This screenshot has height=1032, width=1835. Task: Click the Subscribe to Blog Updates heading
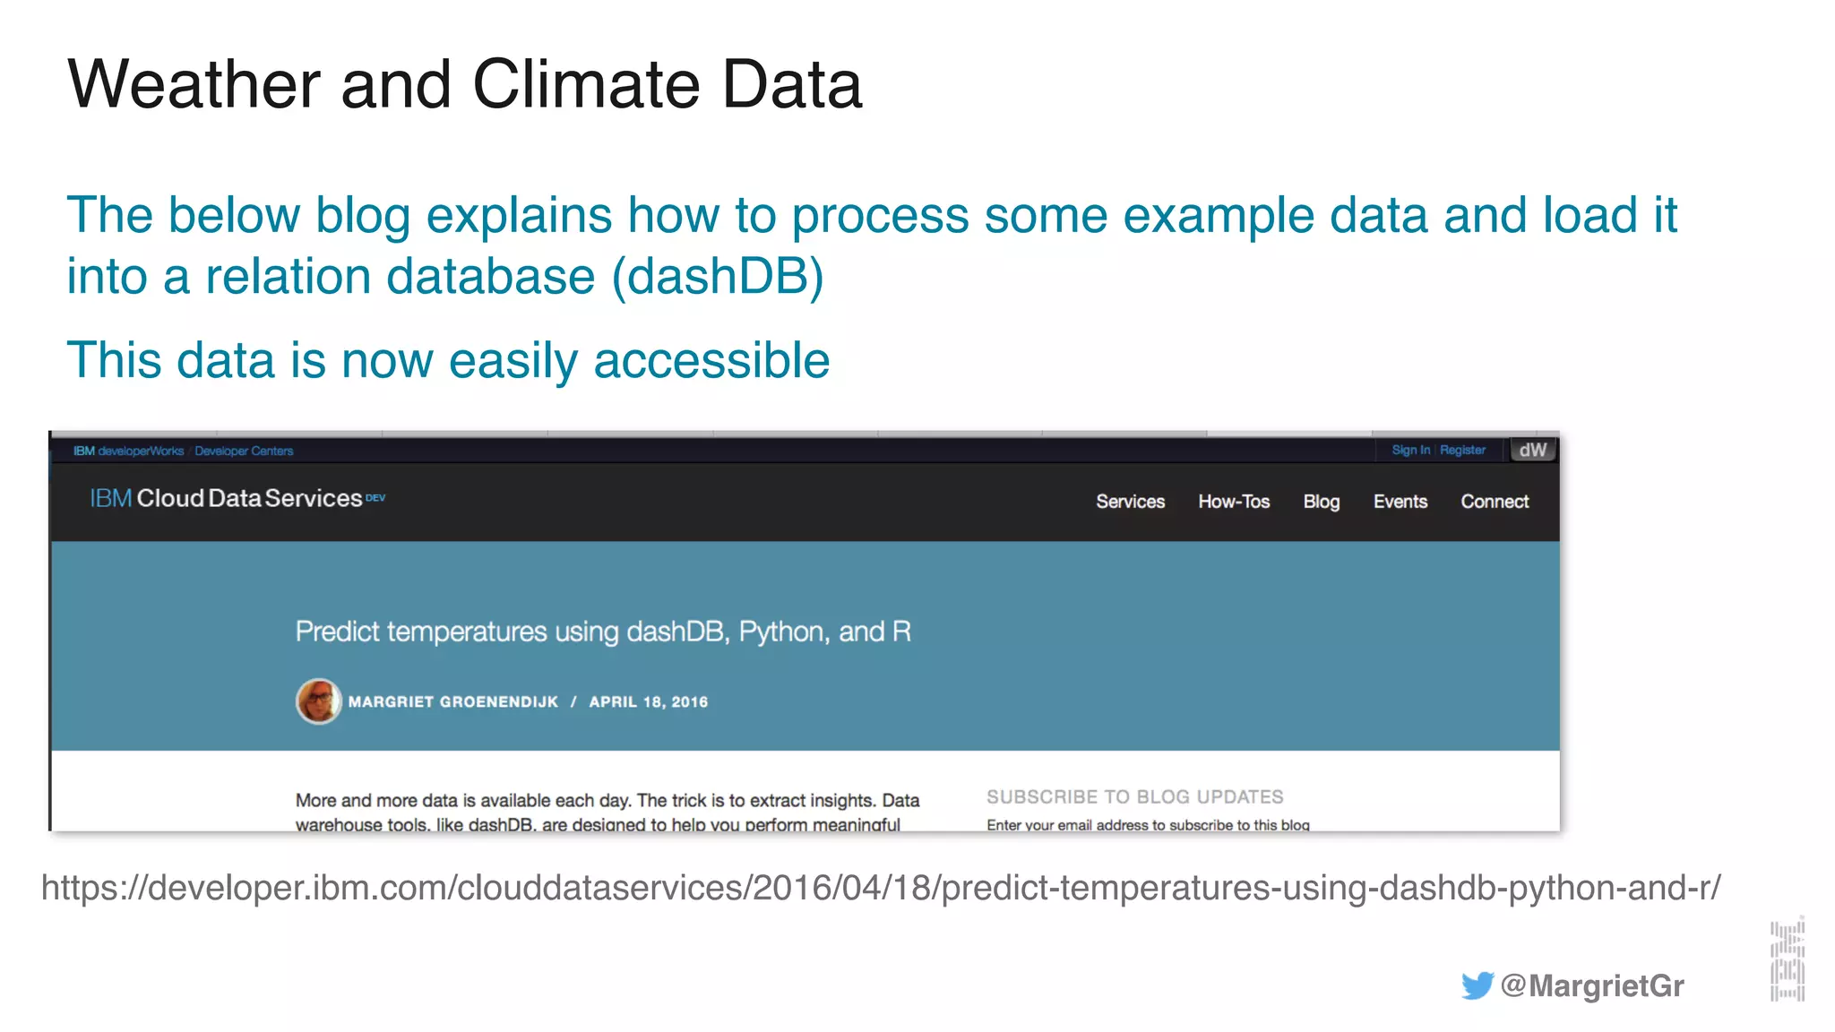[x=1134, y=796]
